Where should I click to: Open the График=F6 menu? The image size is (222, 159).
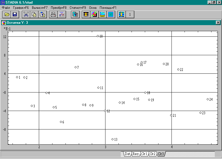click(21, 8)
